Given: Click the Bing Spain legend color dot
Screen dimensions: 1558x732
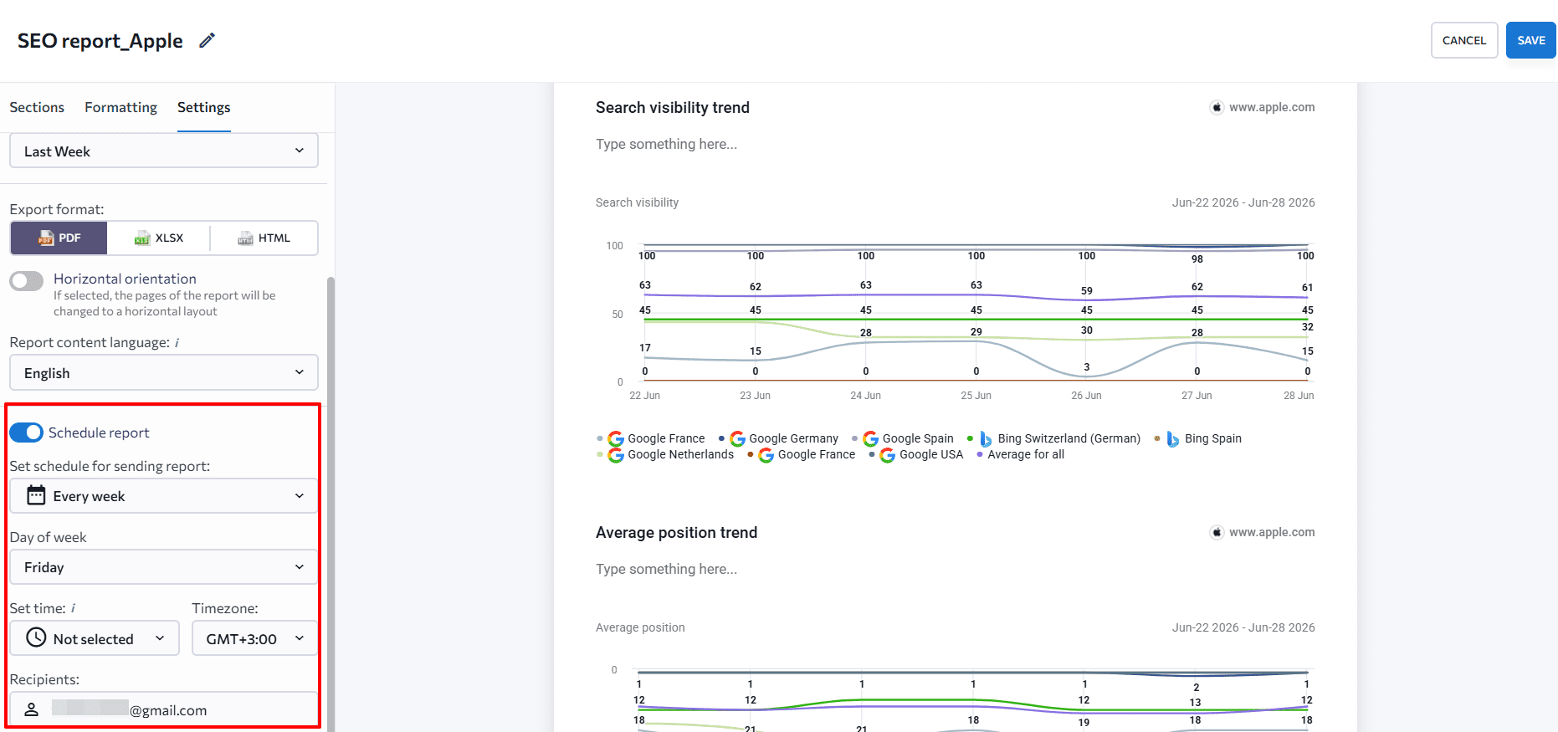Looking at the screenshot, I should coord(1157,438).
